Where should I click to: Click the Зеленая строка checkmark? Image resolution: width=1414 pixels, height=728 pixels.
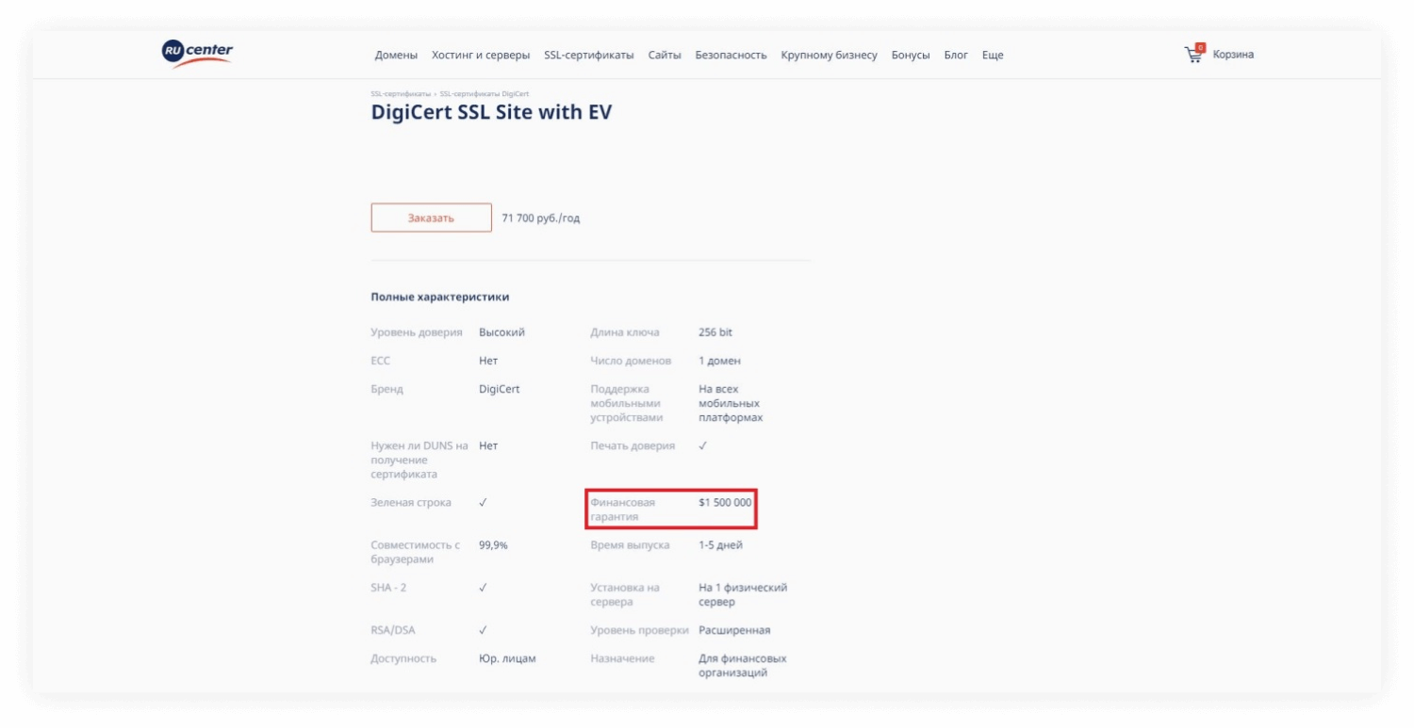484,503
